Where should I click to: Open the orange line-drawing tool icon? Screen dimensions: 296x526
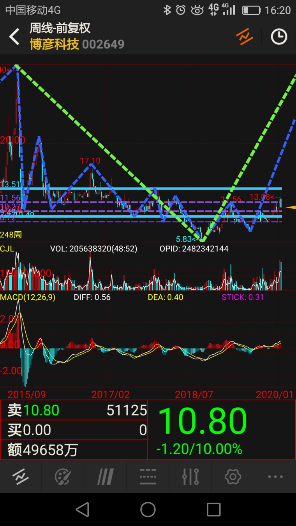tap(245, 37)
